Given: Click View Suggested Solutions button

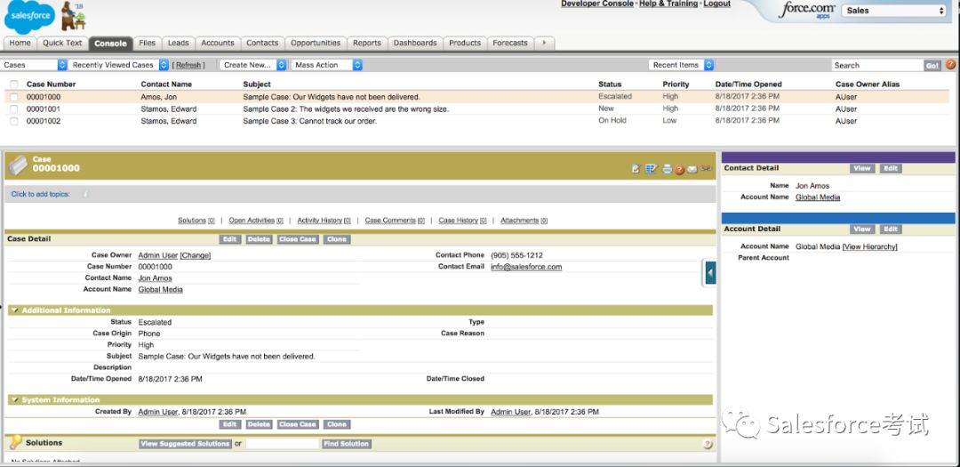Looking at the screenshot, I should (x=185, y=444).
